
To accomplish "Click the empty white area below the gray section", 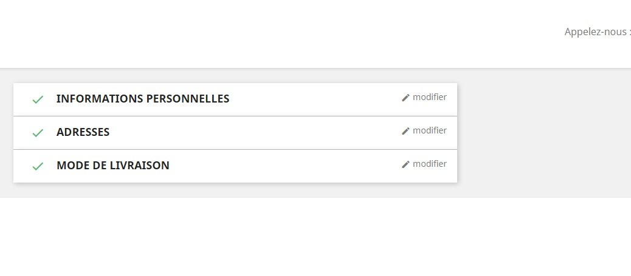I will click(x=304, y=237).
